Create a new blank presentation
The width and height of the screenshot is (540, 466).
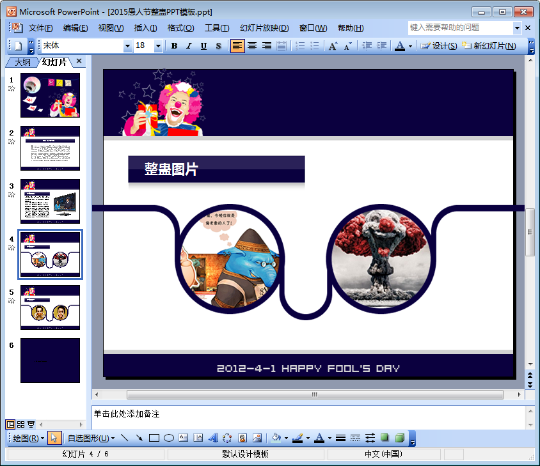pyautogui.click(x=19, y=46)
